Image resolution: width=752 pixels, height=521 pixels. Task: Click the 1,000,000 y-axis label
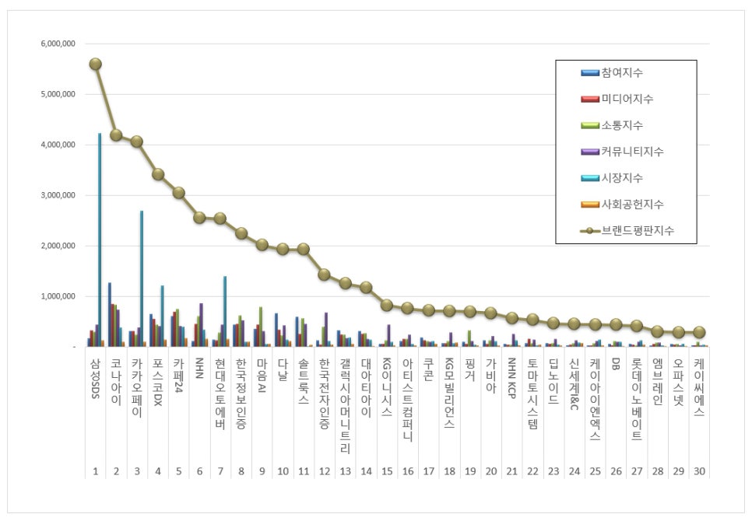[x=58, y=296]
